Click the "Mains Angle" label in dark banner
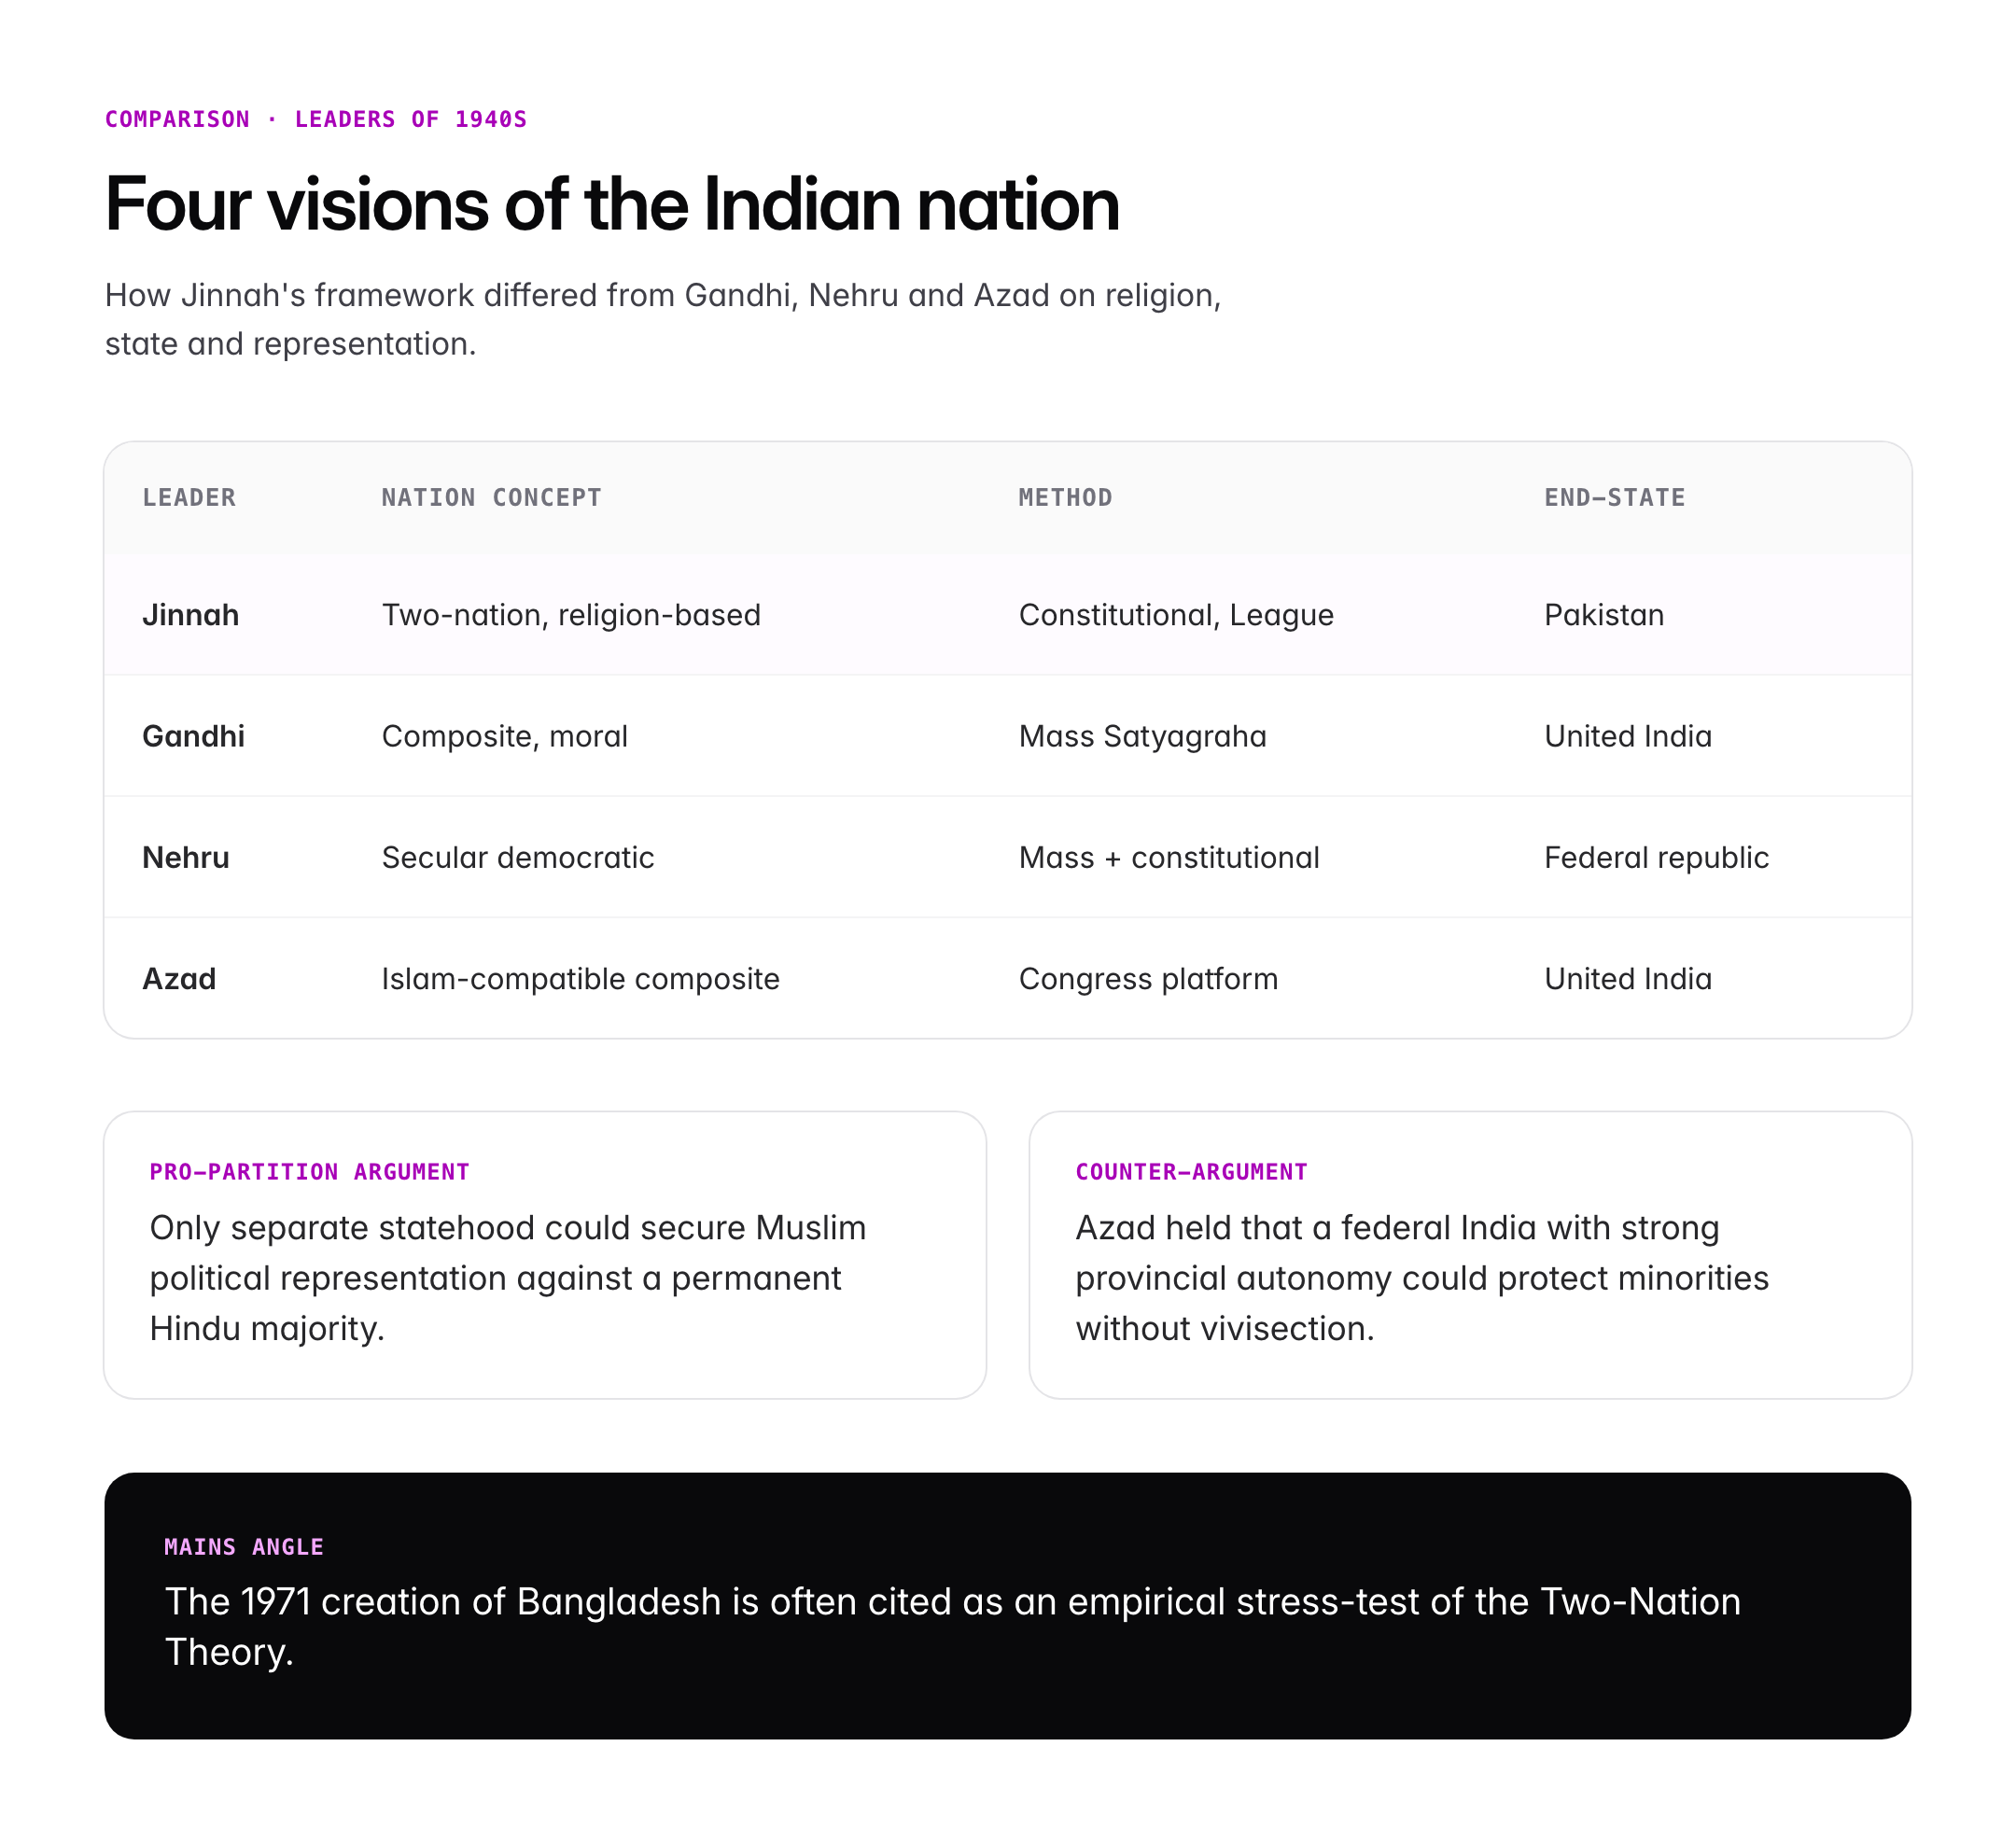Screen dimensions: 2016x1844 coord(244,1547)
